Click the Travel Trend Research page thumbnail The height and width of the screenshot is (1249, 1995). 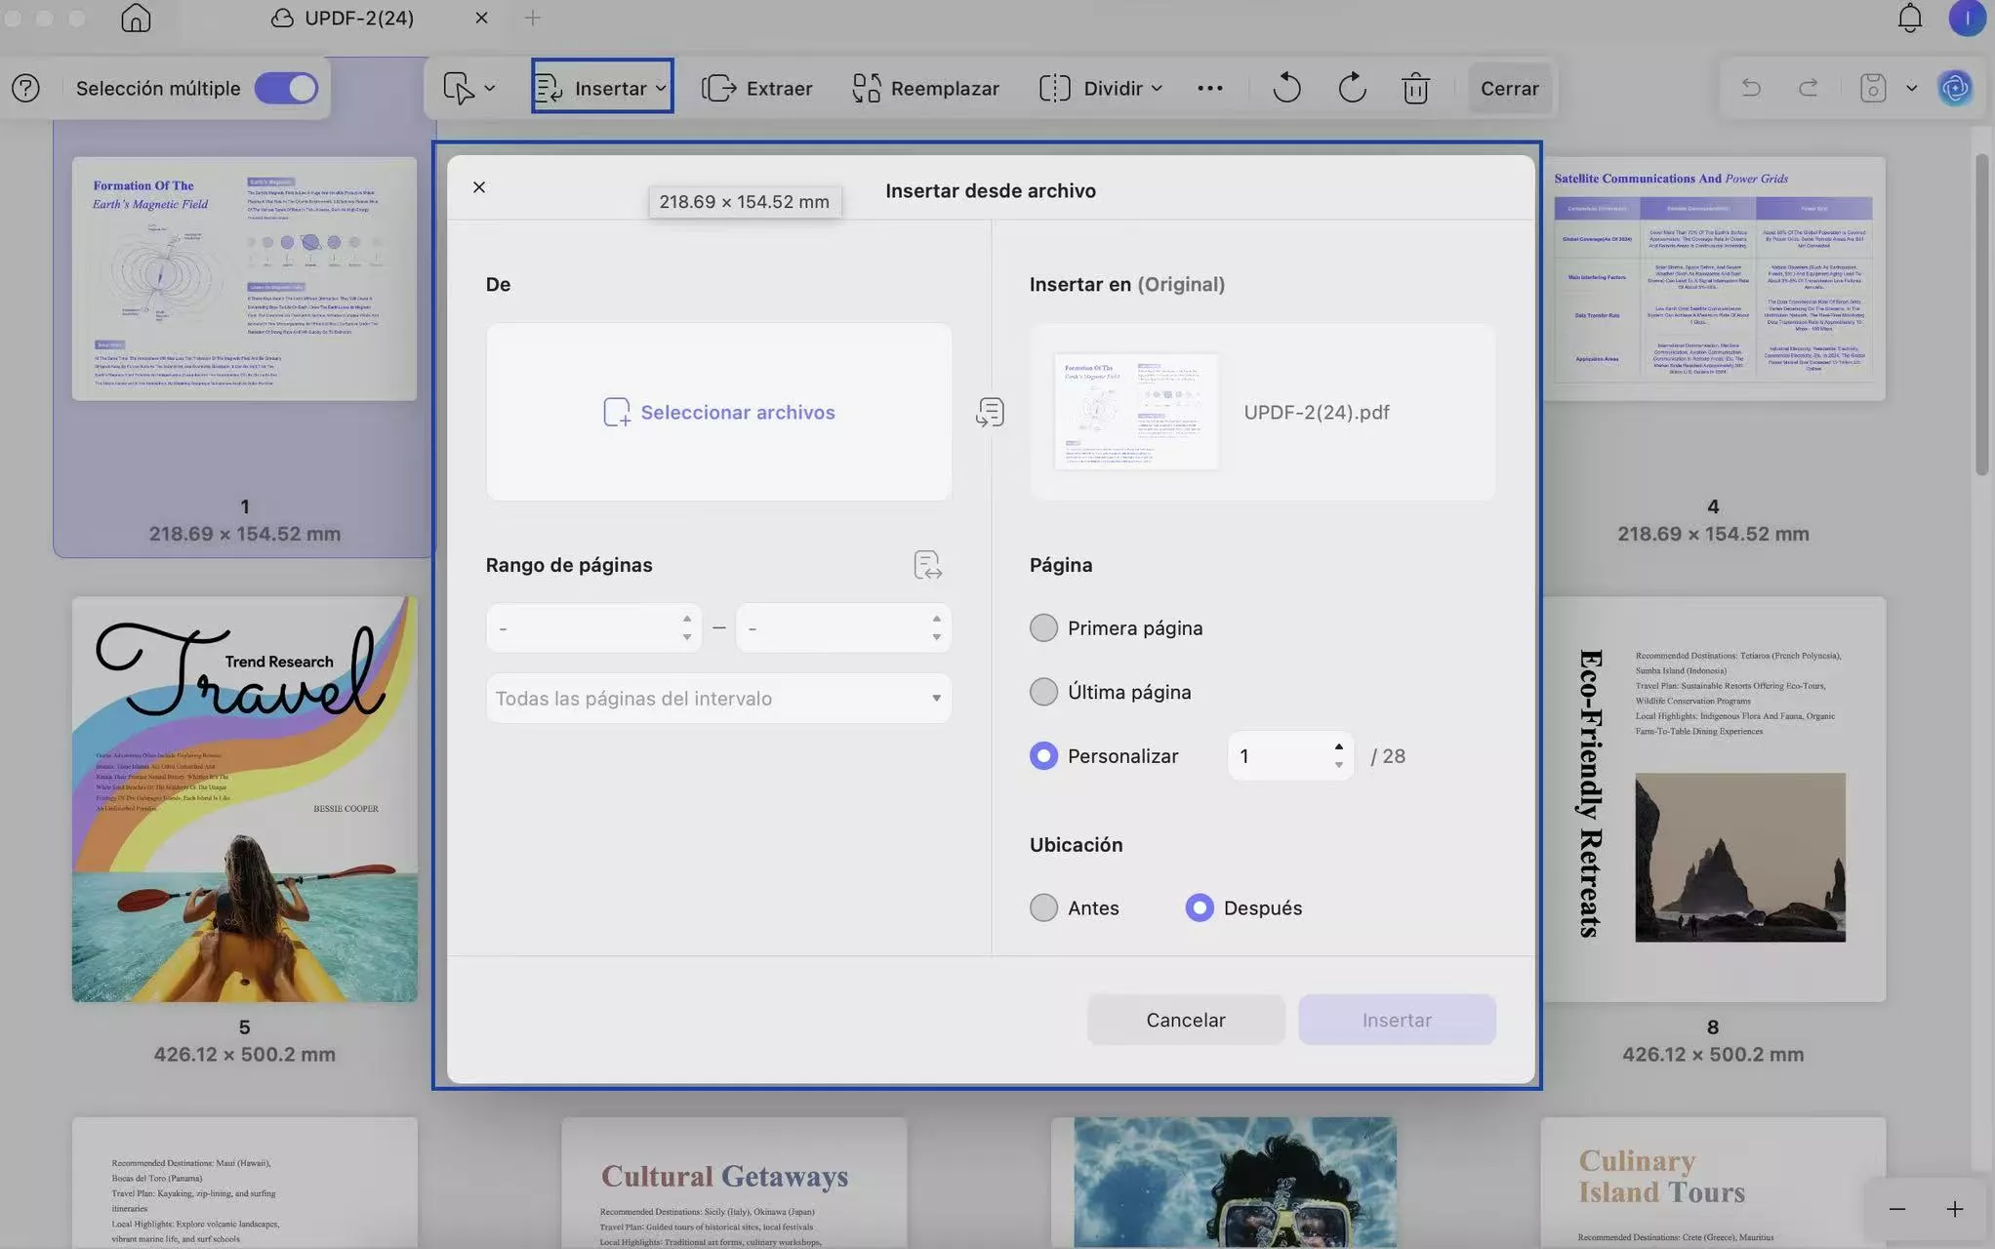(244, 799)
